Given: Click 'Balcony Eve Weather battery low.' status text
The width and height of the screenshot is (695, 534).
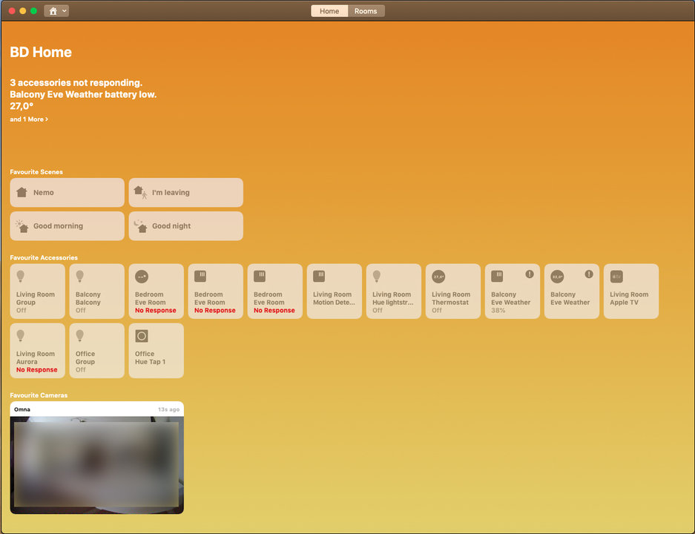Looking at the screenshot, I should [83, 94].
